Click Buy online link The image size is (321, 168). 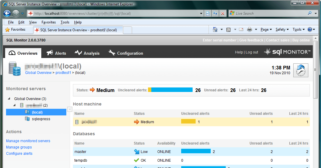pos(301,40)
